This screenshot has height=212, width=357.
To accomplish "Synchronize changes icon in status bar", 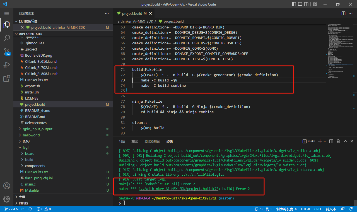I will click(x=30, y=209).
